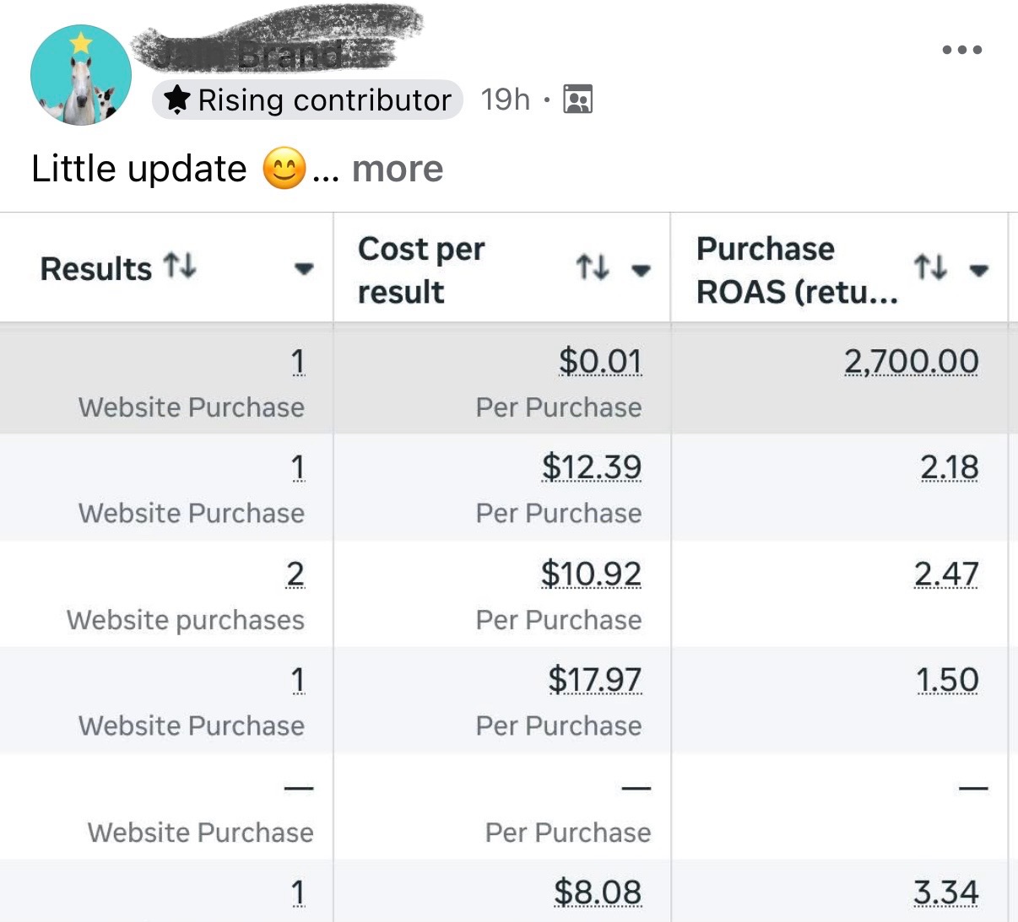The width and height of the screenshot is (1018, 922).
Task: Sort by Results column arrows
Action: pos(180,267)
